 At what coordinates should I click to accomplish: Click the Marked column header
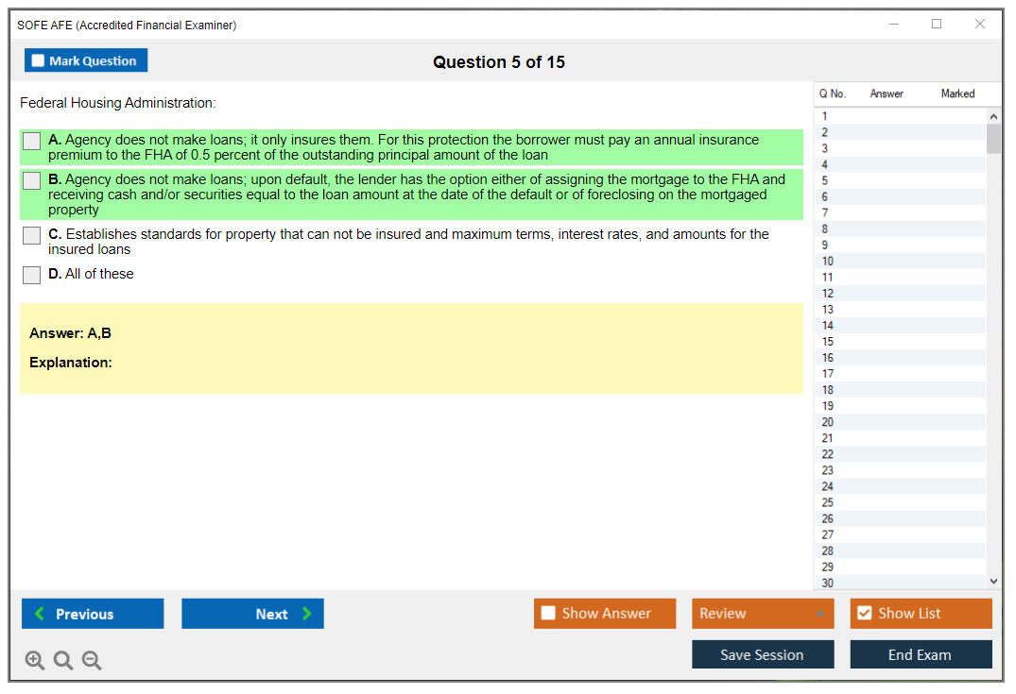pos(957,93)
